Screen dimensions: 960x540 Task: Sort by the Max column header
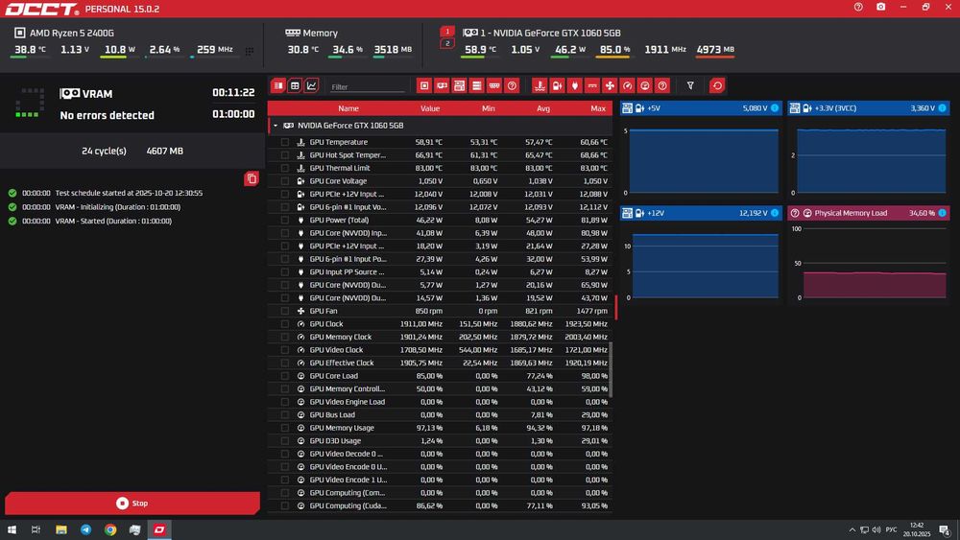point(598,108)
